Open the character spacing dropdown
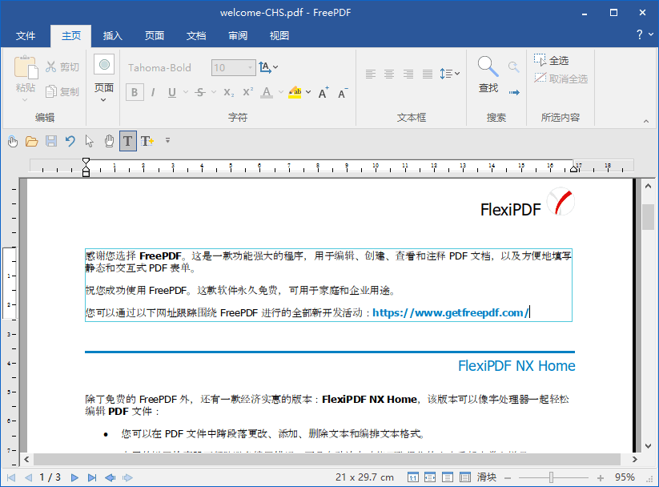 (268, 67)
